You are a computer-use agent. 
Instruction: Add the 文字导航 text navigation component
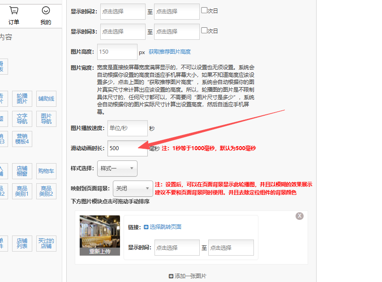(x=22, y=118)
